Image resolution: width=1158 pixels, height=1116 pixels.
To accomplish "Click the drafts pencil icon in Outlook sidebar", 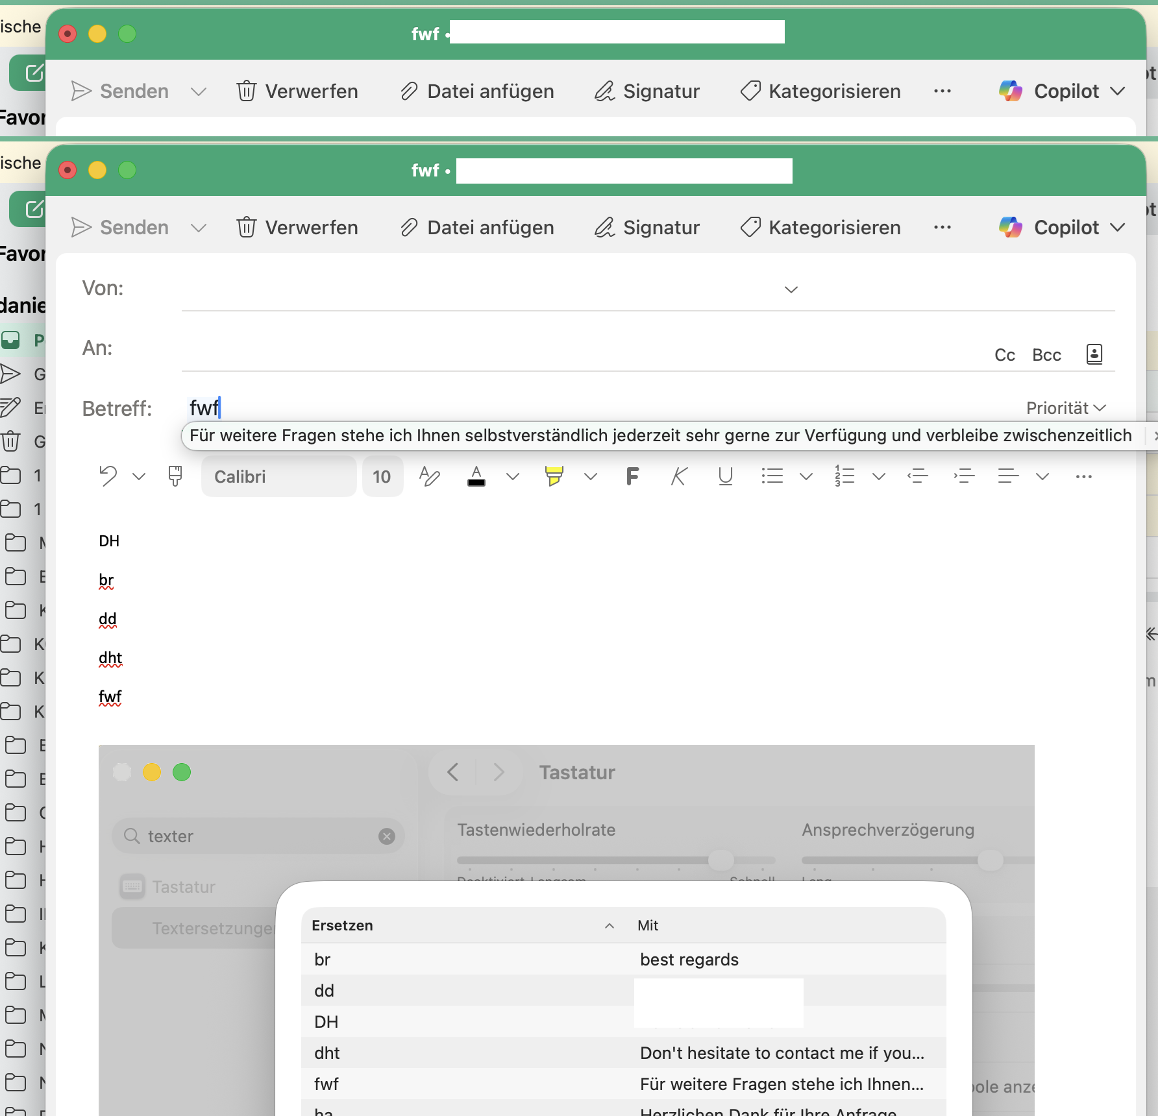I will point(10,407).
